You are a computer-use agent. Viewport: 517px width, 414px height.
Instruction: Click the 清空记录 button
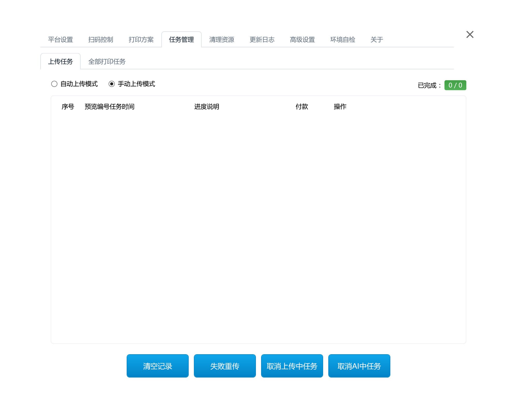[x=158, y=366]
